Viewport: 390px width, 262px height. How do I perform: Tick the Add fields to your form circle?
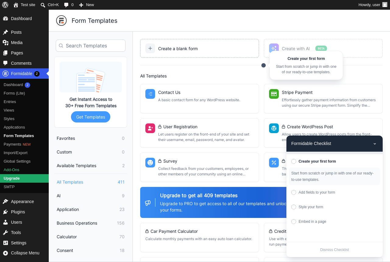(x=294, y=192)
